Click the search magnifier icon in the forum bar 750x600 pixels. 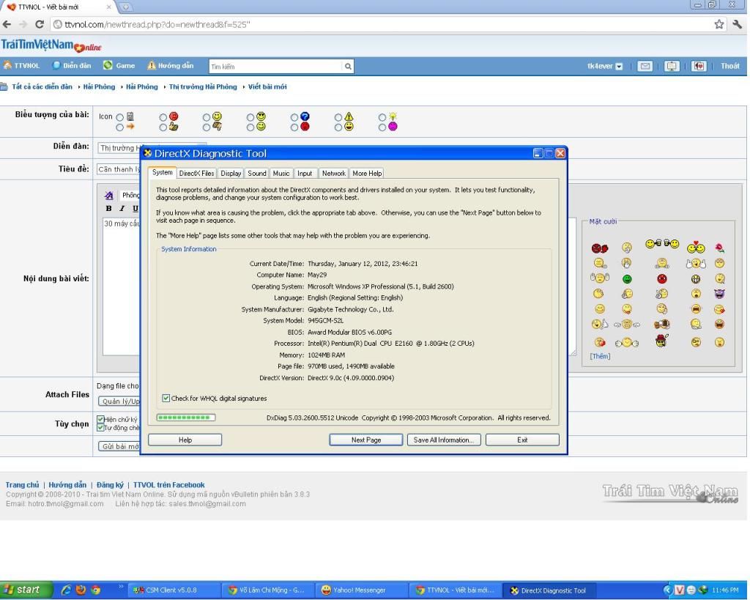(348, 67)
